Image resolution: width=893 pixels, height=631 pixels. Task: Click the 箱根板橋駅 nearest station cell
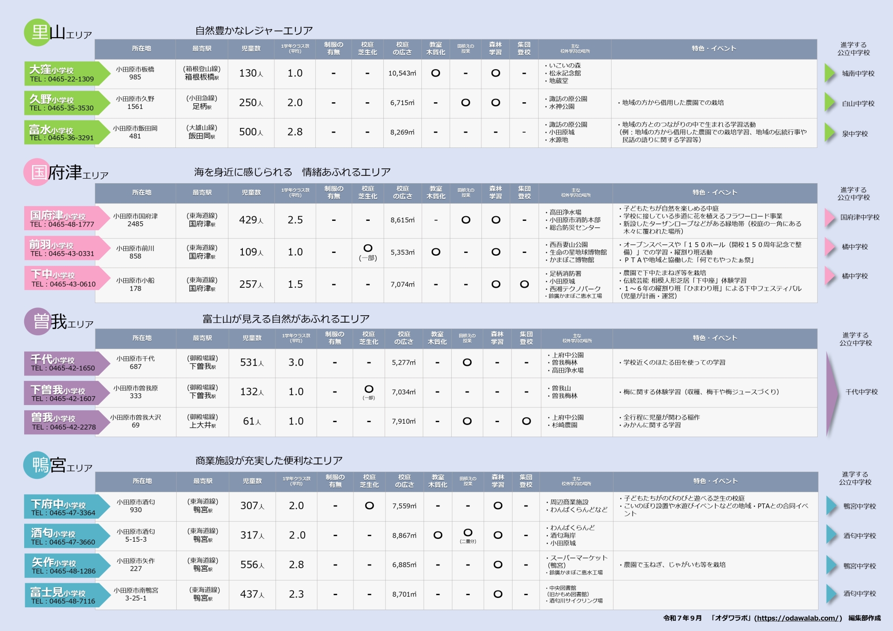(202, 73)
